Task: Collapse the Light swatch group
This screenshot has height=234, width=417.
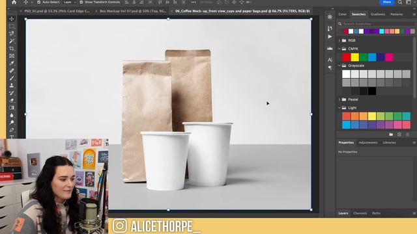Action: 339,108
